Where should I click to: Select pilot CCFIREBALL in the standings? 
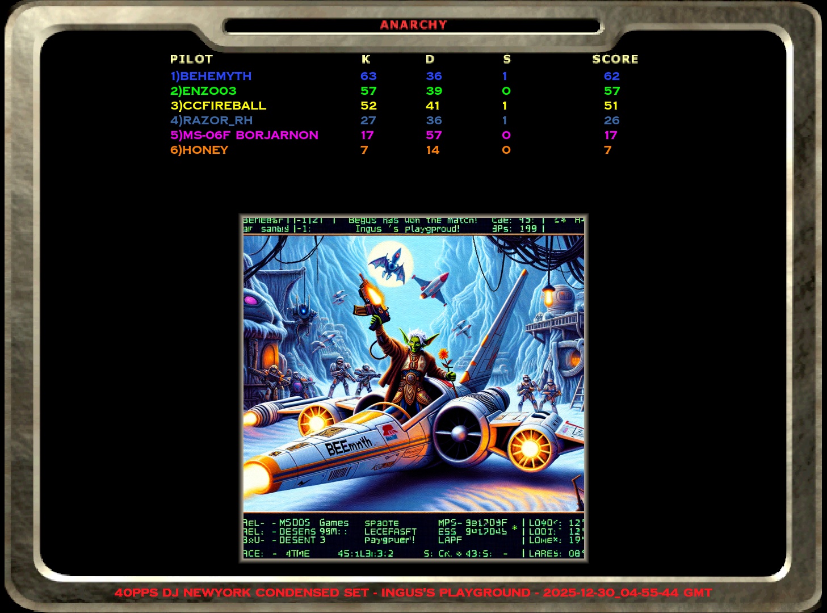[x=219, y=105]
